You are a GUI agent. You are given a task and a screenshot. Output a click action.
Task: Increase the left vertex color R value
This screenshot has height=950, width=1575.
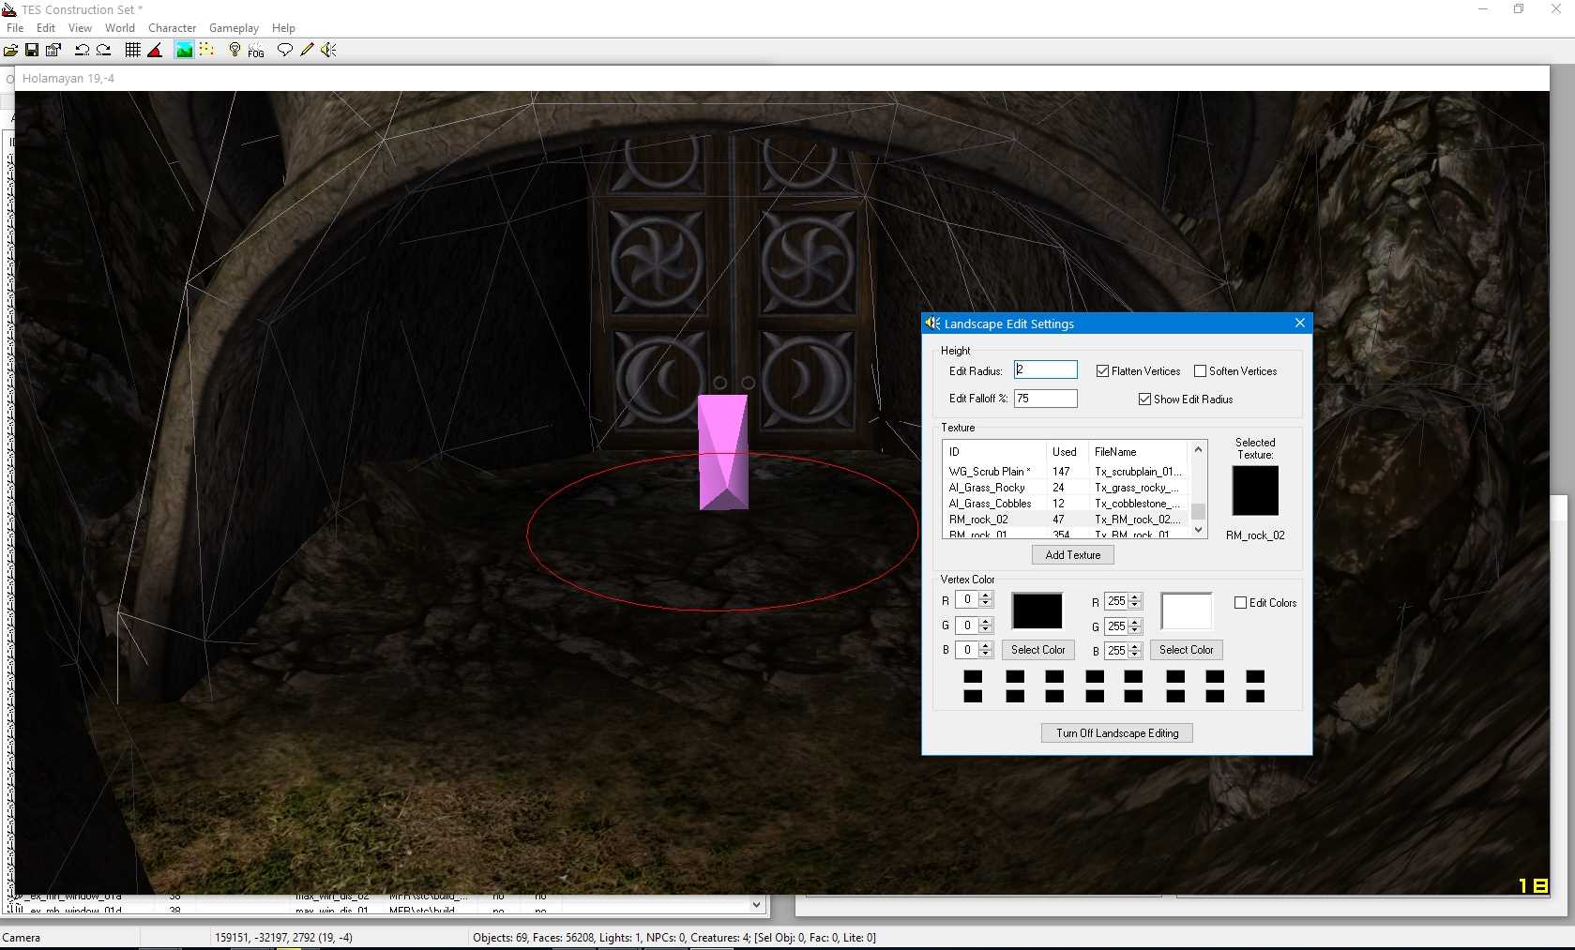coord(986,596)
